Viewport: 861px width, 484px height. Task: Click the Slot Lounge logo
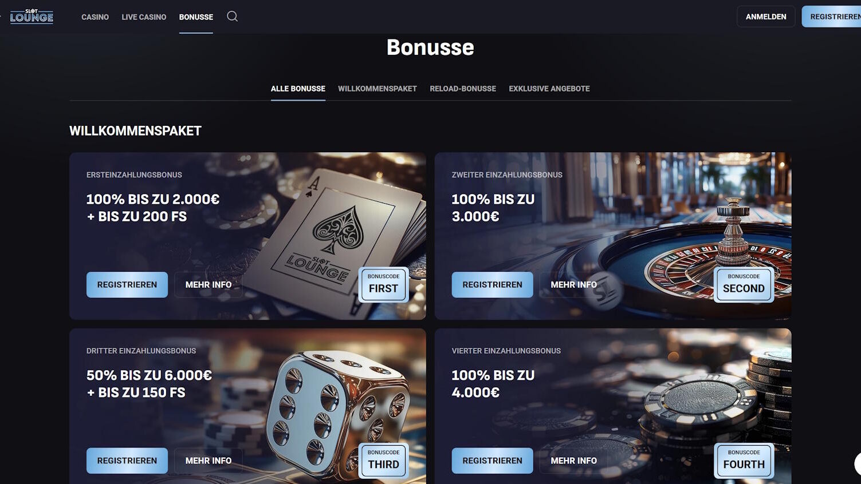click(32, 17)
